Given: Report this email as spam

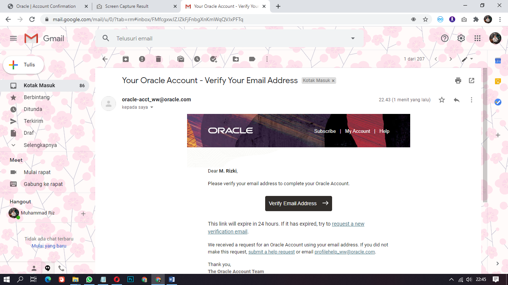Looking at the screenshot, I should [142, 59].
